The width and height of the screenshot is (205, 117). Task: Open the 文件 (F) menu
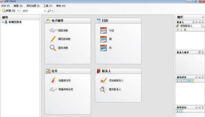click(5, 6)
